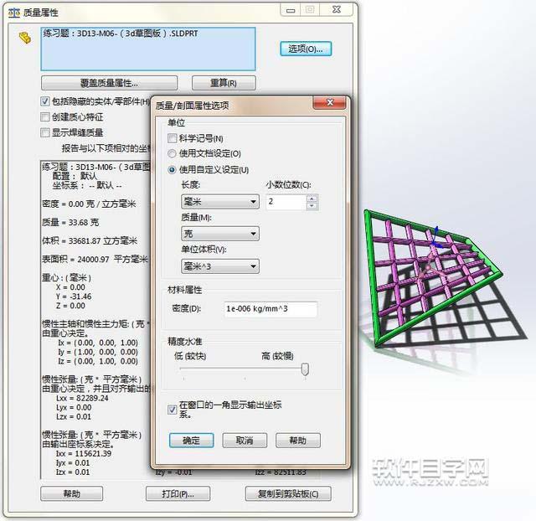
Task: Click the 精度水准 accuracy slider handle
Action: pos(305,369)
